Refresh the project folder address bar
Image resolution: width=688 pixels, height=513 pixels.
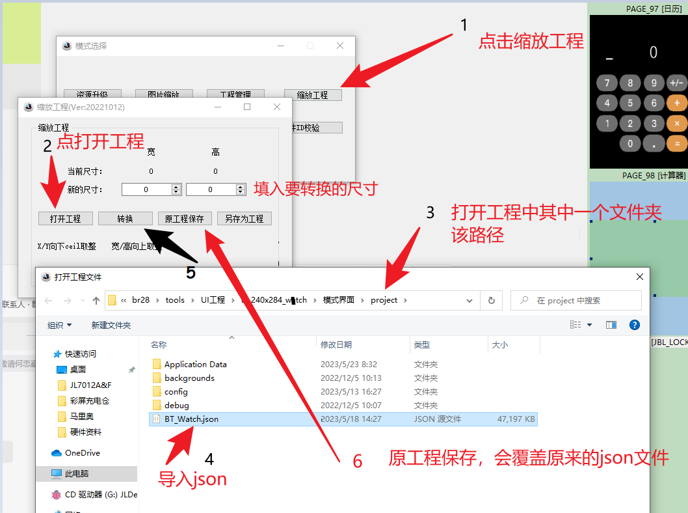click(492, 300)
